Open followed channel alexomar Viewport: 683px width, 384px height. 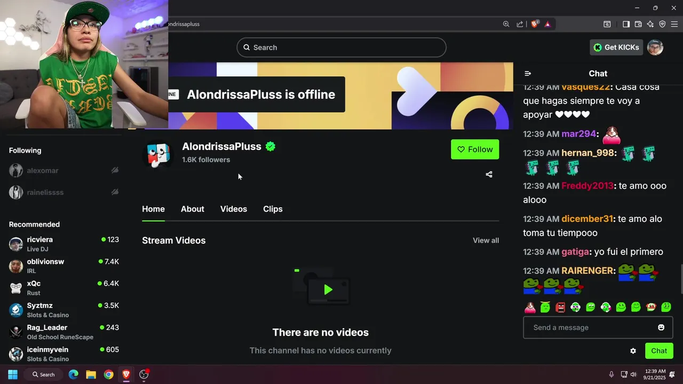(x=64, y=171)
